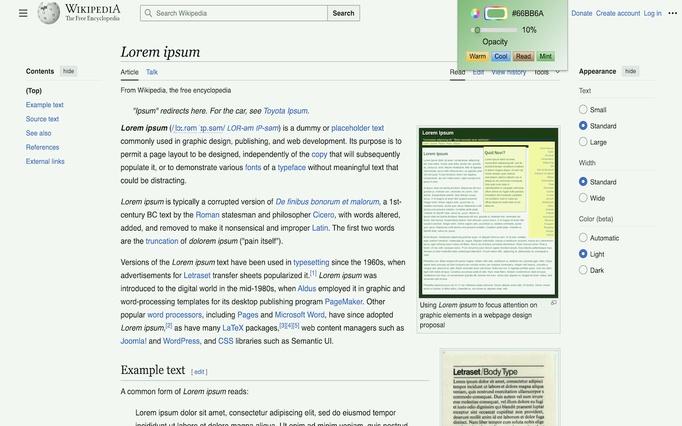Click the edit link beside Example text heading
The height and width of the screenshot is (426, 682).
[199, 372]
